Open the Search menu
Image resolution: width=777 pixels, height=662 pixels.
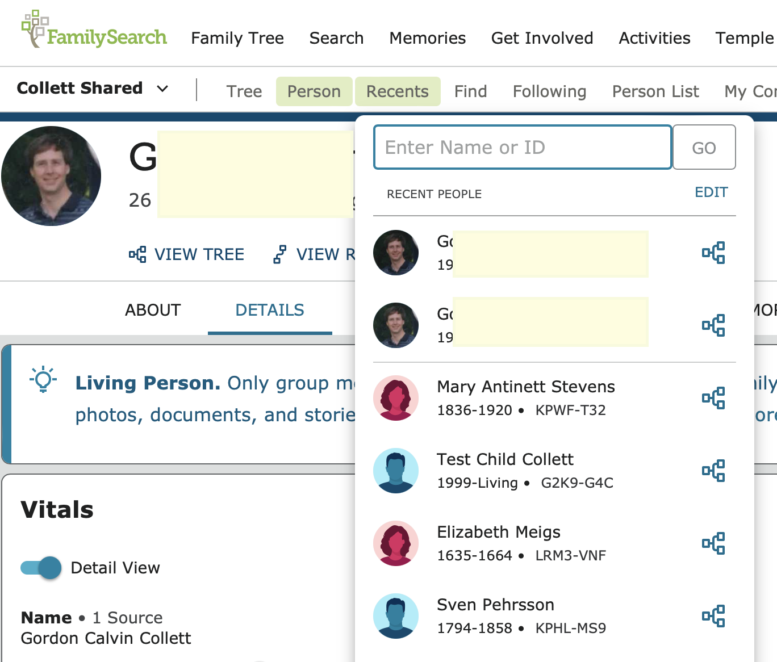pyautogui.click(x=336, y=38)
